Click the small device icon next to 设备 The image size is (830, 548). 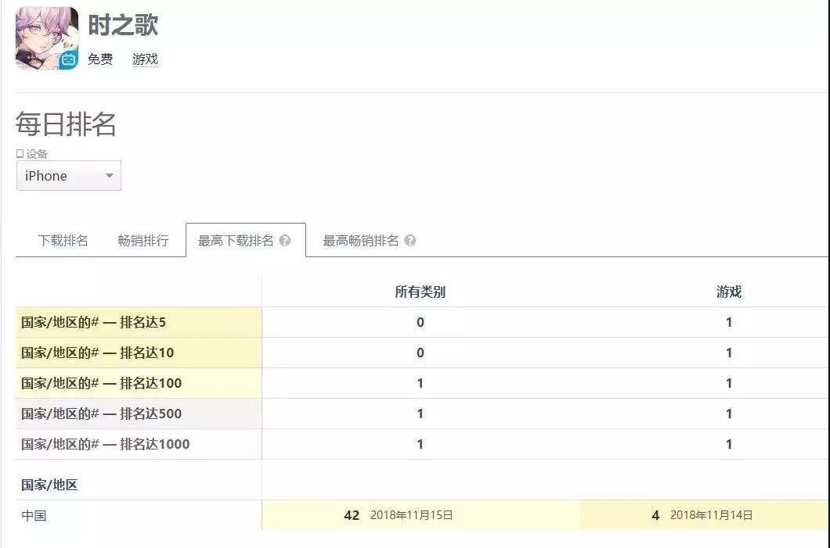20,154
